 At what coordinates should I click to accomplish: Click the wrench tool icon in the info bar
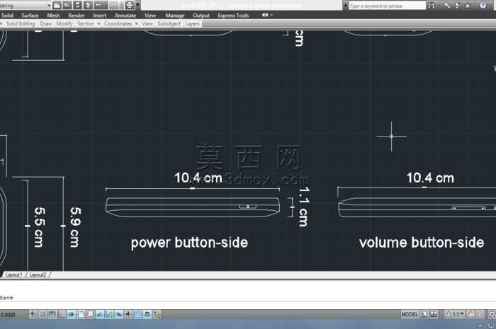[446, 6]
